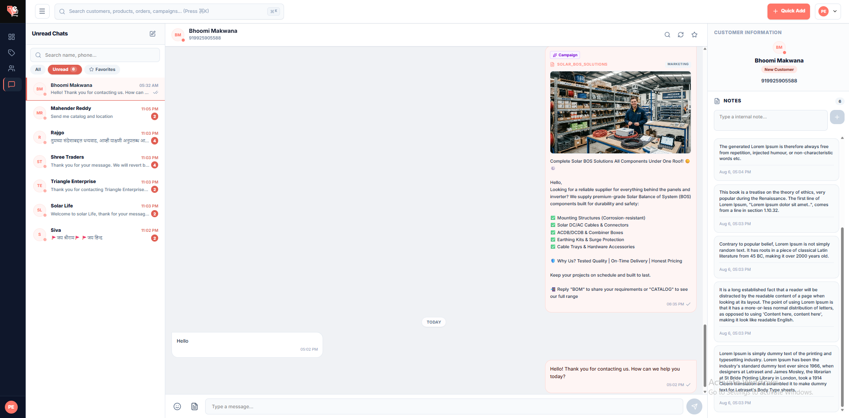849x418 pixels.
Task: Select the All chats filter tab
Action: coord(38,70)
